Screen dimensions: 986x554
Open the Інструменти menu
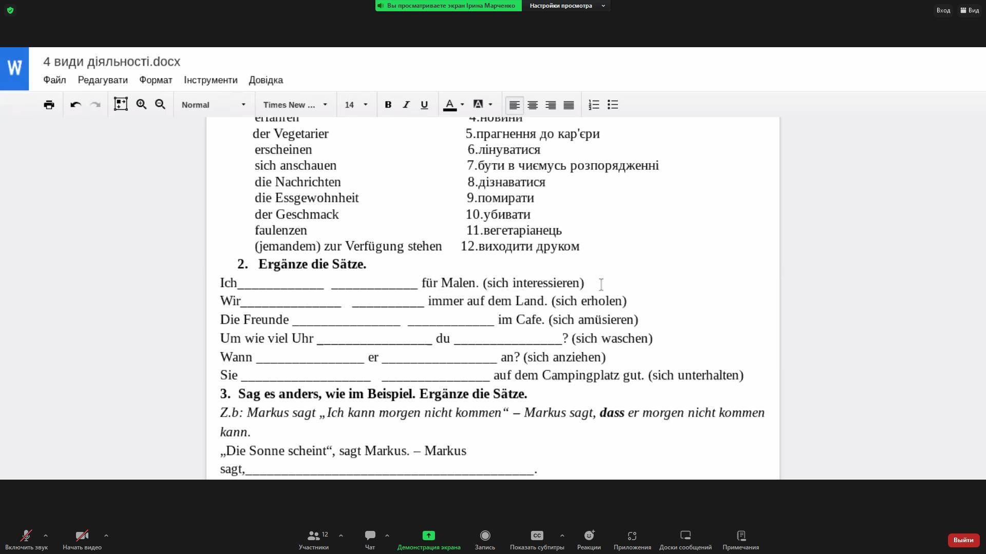tap(211, 80)
